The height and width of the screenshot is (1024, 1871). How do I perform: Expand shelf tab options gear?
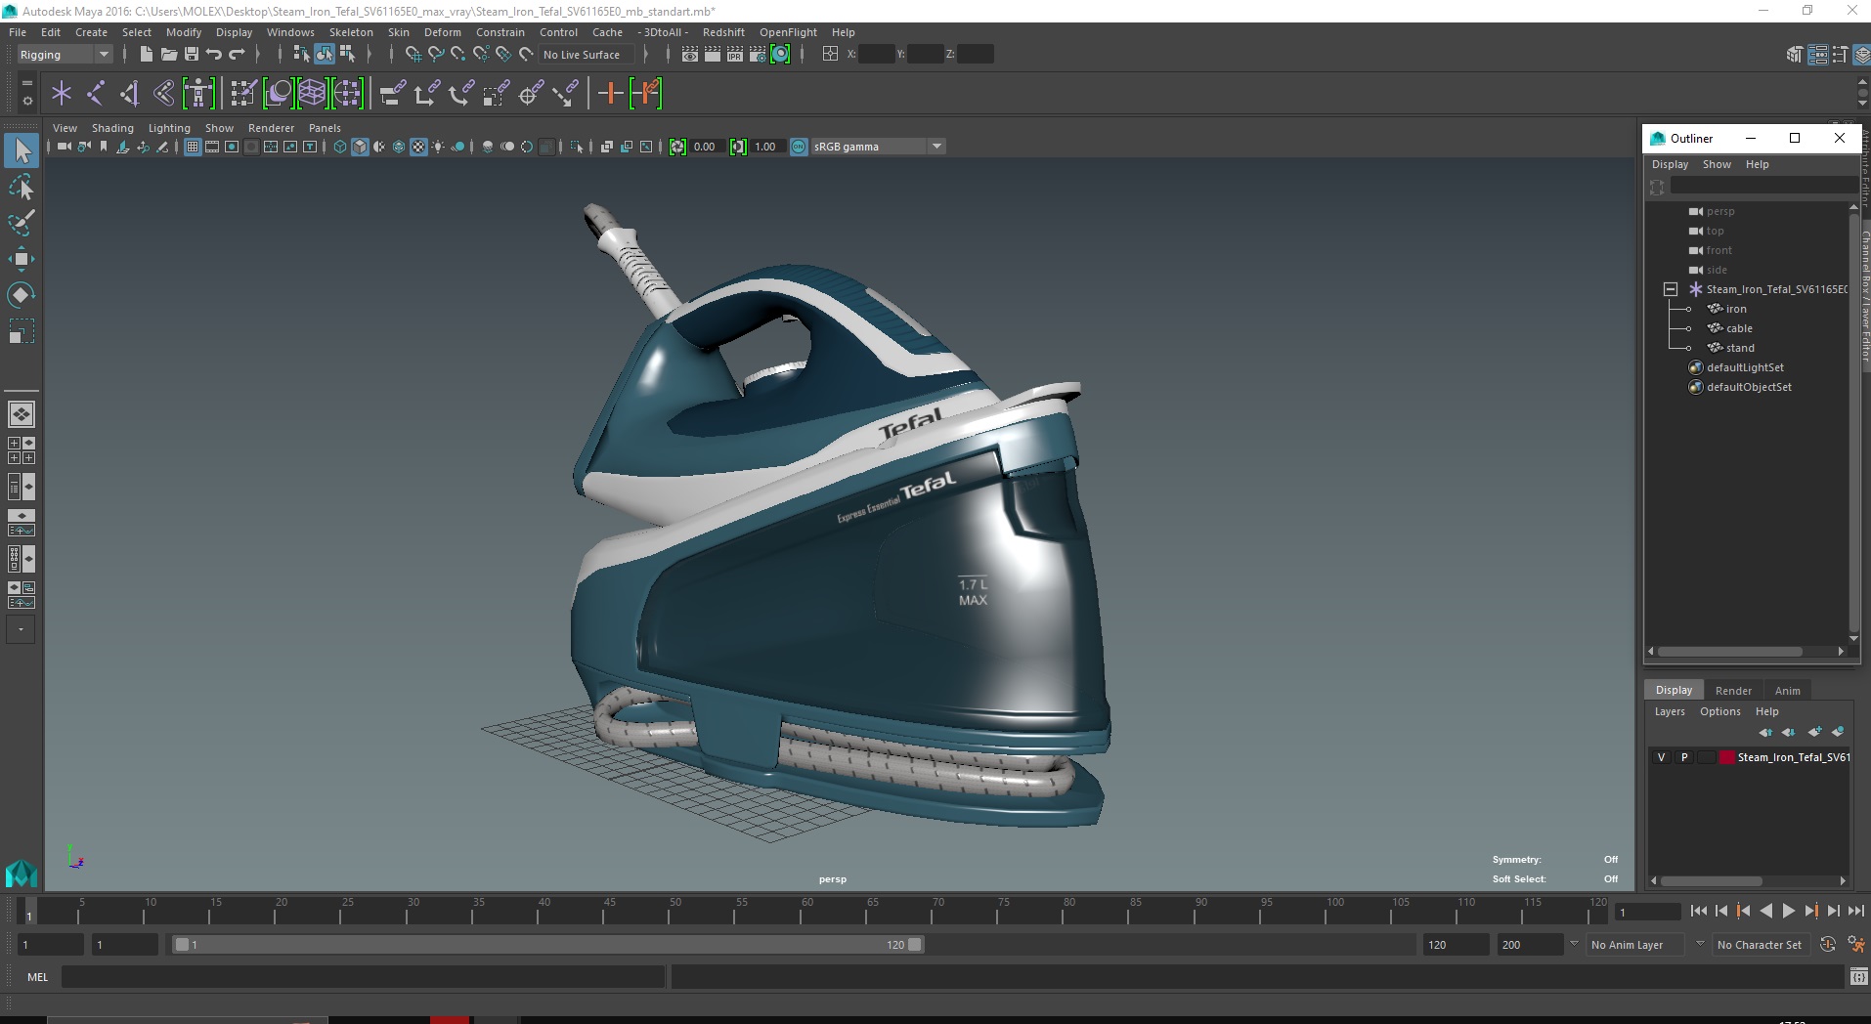[x=26, y=100]
